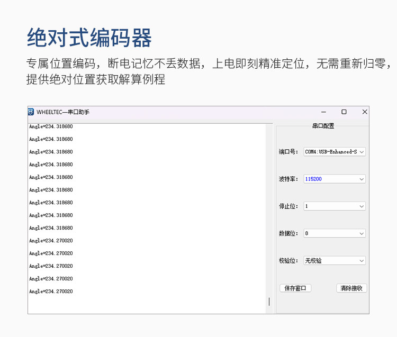The width and height of the screenshot is (397, 337).
Task: Click the 无校验 parity value
Action: click(313, 261)
